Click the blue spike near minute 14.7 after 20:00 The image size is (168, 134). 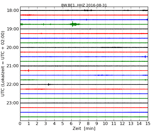click(145, 57)
